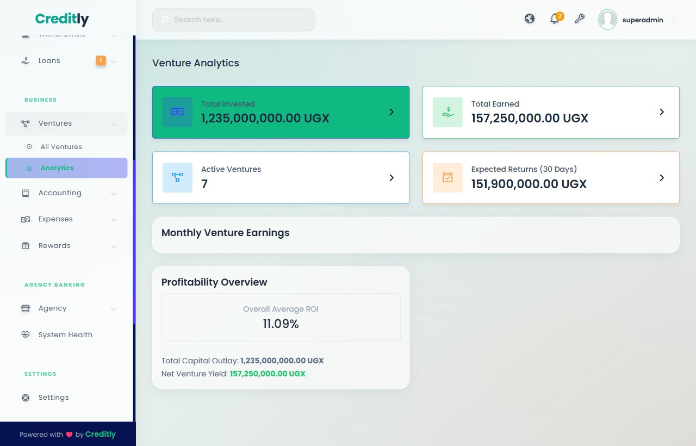
Task: Click the Expected Returns amount
Action: pos(529,184)
